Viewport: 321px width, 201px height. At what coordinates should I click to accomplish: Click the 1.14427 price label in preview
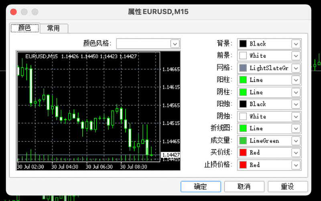171,155
